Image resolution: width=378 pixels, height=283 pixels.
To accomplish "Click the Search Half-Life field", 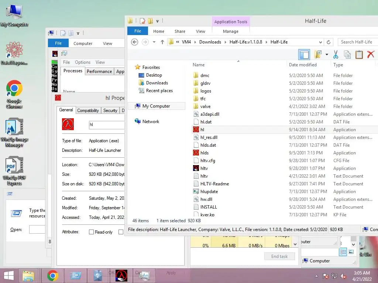I will pos(358,42).
